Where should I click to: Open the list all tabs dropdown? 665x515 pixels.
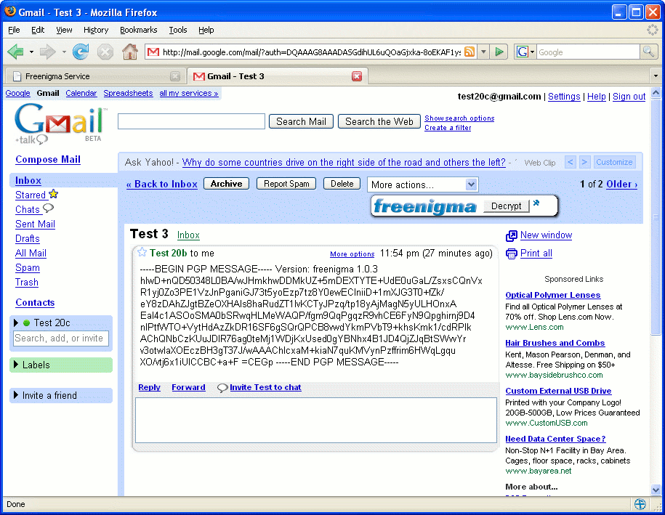[x=656, y=76]
